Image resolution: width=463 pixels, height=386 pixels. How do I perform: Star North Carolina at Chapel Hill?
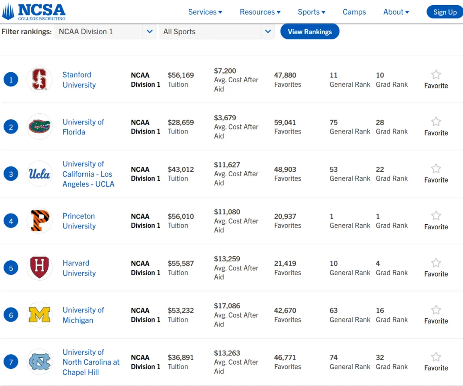pos(436,357)
